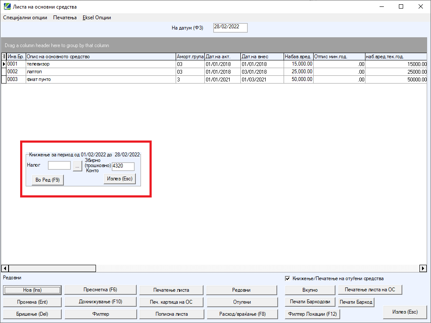Click the На датум (Ф3) date field
The width and height of the screenshot is (431, 323).
click(x=230, y=27)
